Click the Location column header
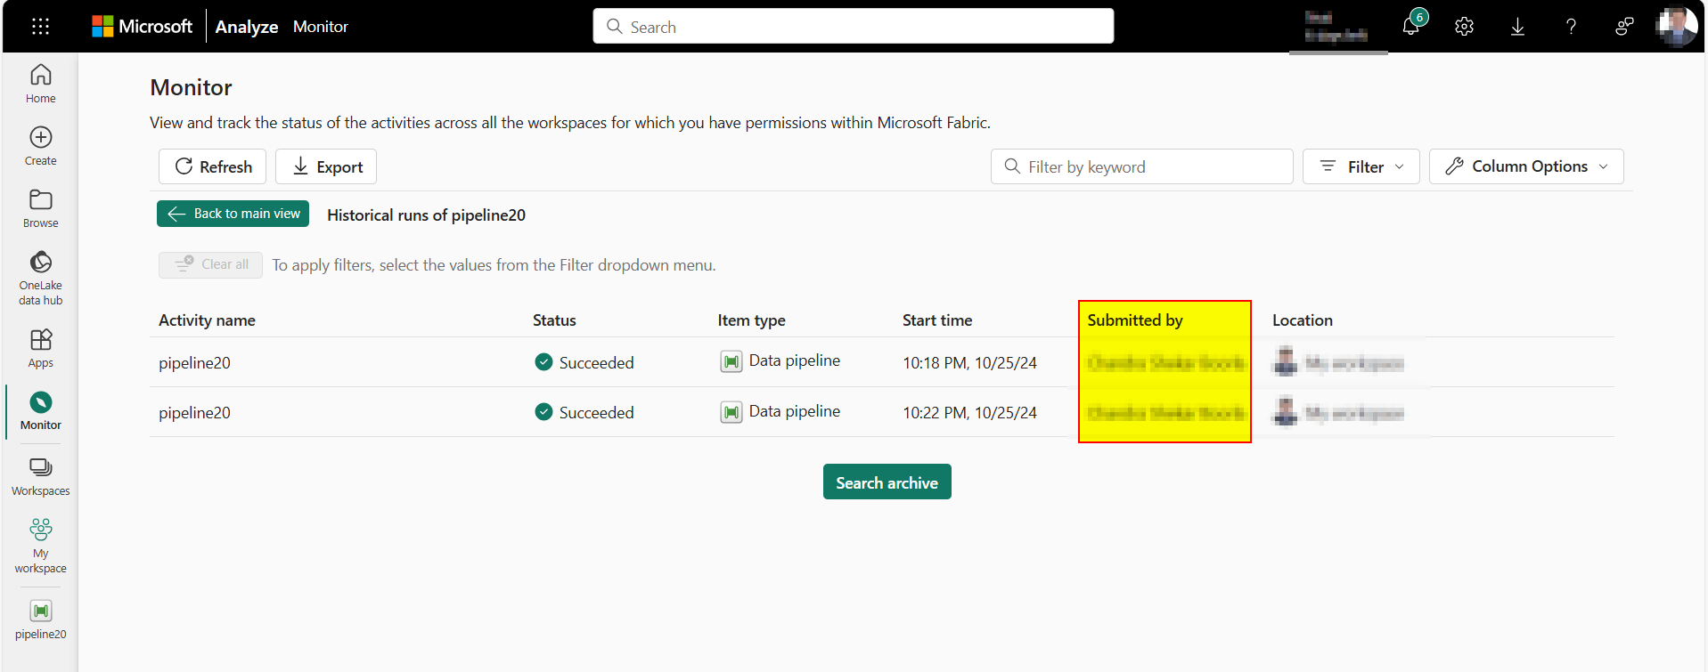The image size is (1708, 672). 1303,320
